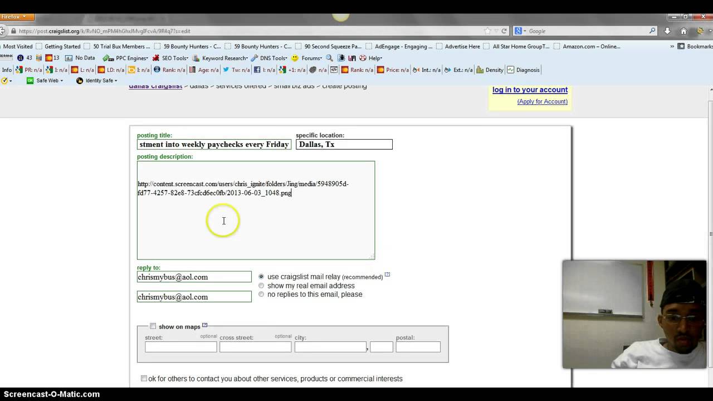
Task: Reload the Craigslist page
Action: (504, 31)
